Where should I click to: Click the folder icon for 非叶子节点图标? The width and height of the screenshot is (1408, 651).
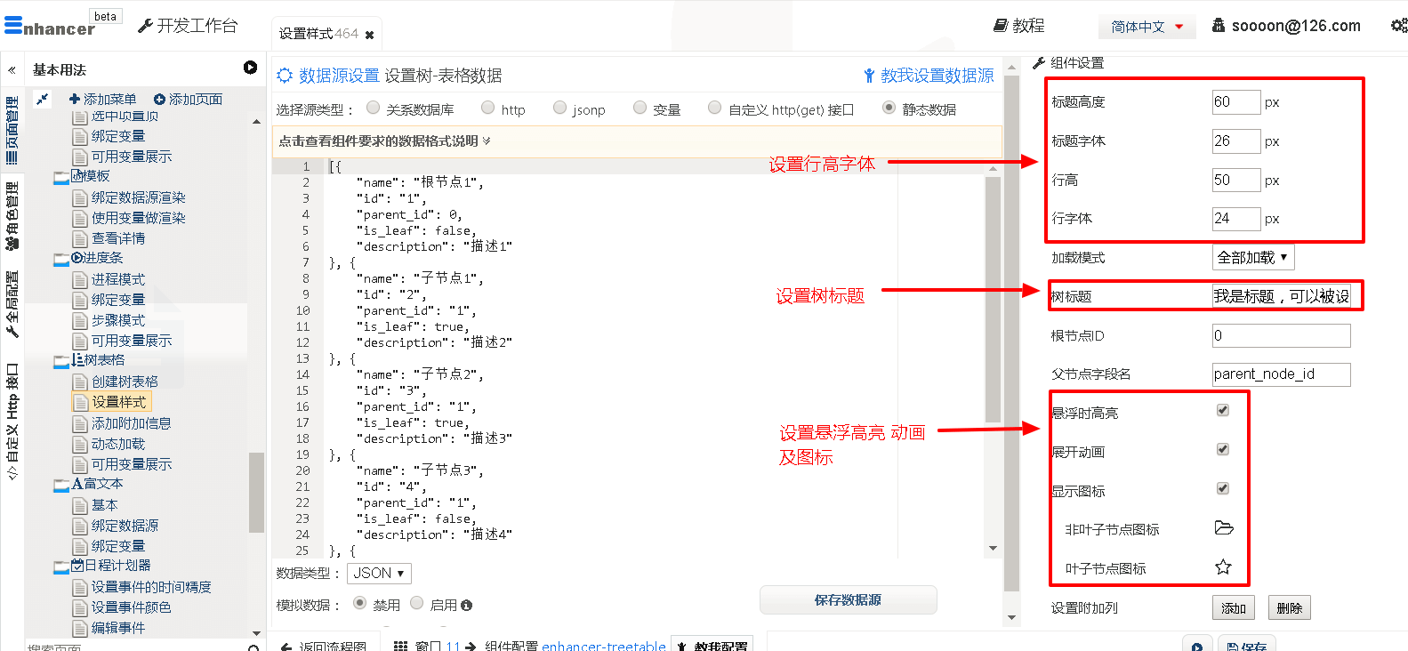[1224, 527]
